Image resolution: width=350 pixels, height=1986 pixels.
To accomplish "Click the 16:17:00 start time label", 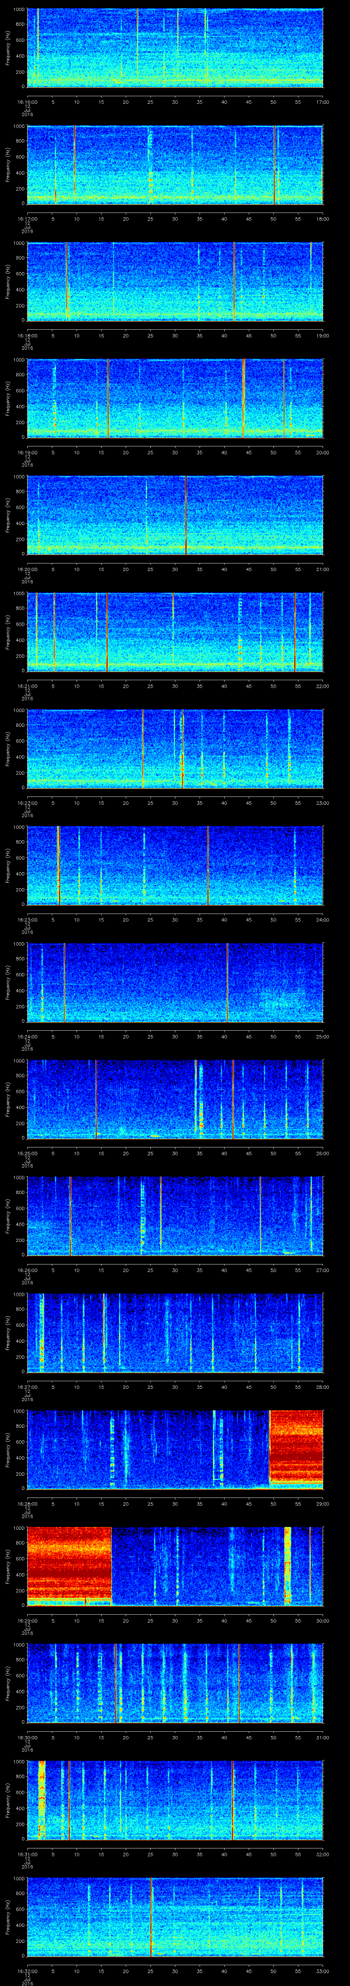I will [27, 219].
